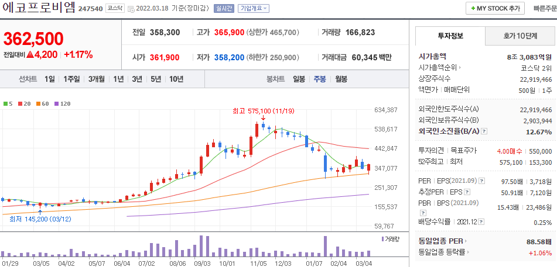The width and height of the screenshot is (557, 267).
Task: Switch candlestick chart to 월봉
Action: (341, 79)
